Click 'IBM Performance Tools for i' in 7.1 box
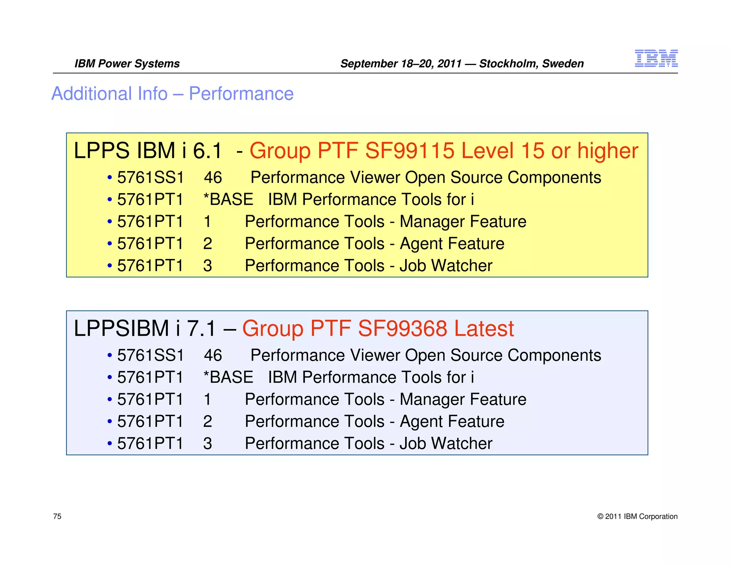This screenshot has height=565, width=731. (371, 377)
